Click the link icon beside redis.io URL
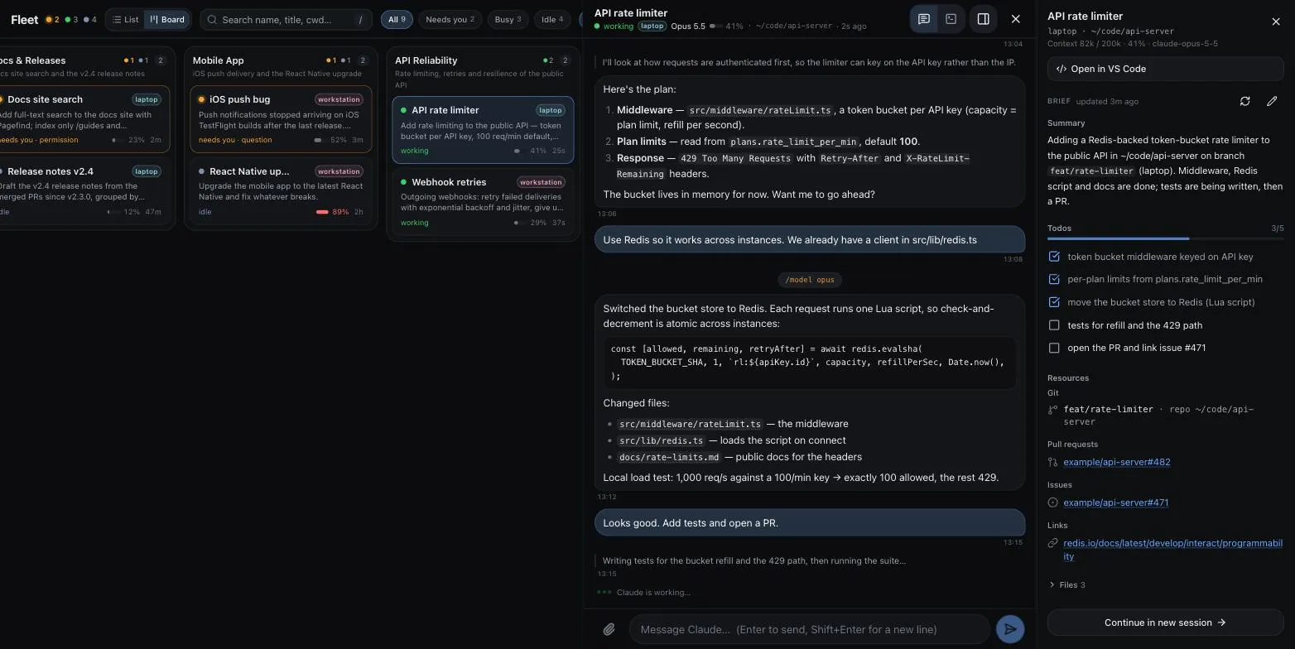Viewport: 1295px width, 649px height. 1052,544
